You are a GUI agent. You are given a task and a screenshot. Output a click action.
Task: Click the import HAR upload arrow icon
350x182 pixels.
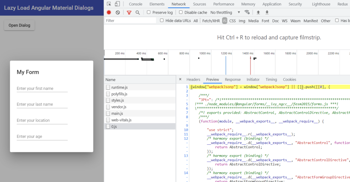(x=258, y=12)
